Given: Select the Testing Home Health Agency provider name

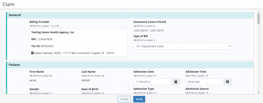Looking at the screenshot, I should click(53, 32).
